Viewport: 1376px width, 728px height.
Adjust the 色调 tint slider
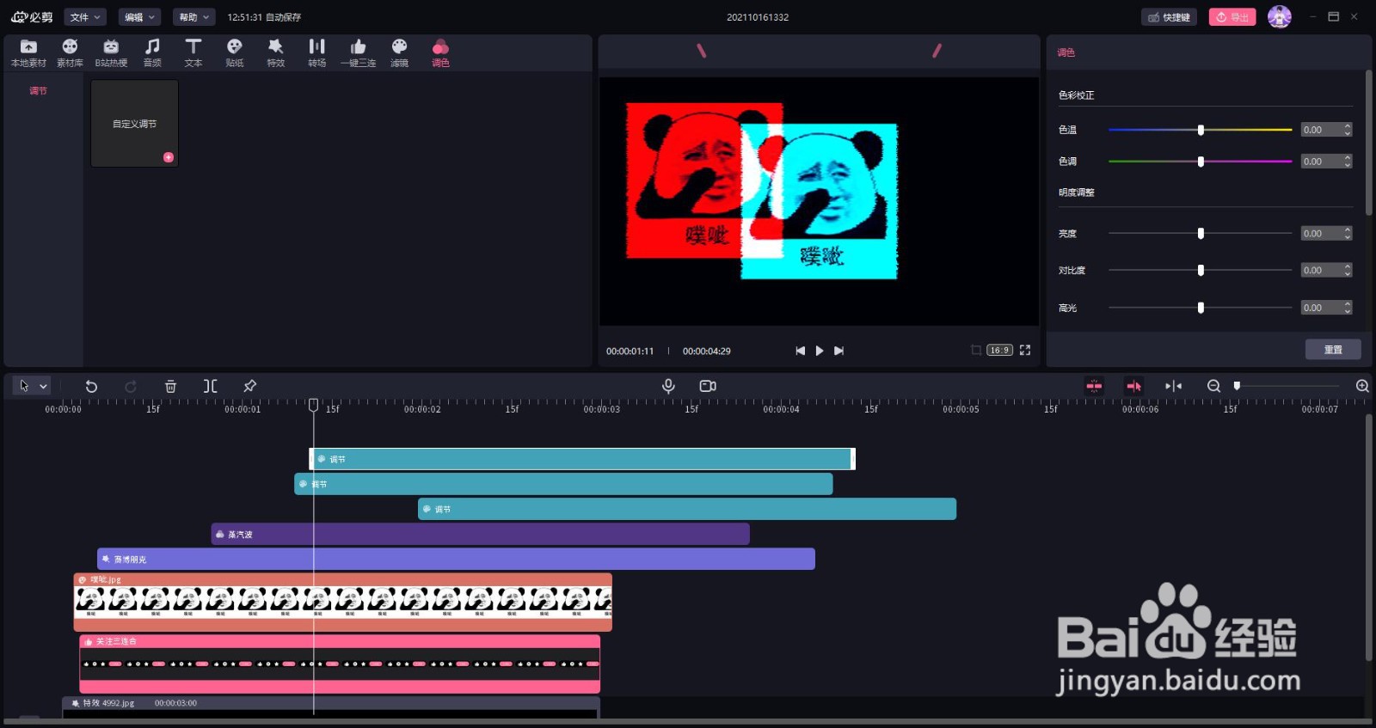coord(1201,162)
